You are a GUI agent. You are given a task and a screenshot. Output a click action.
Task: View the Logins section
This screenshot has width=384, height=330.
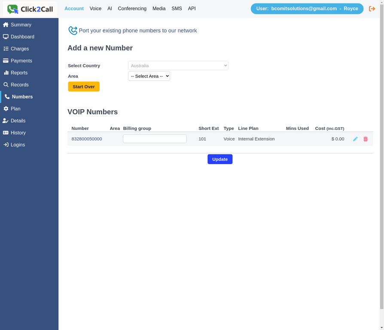tap(17, 145)
